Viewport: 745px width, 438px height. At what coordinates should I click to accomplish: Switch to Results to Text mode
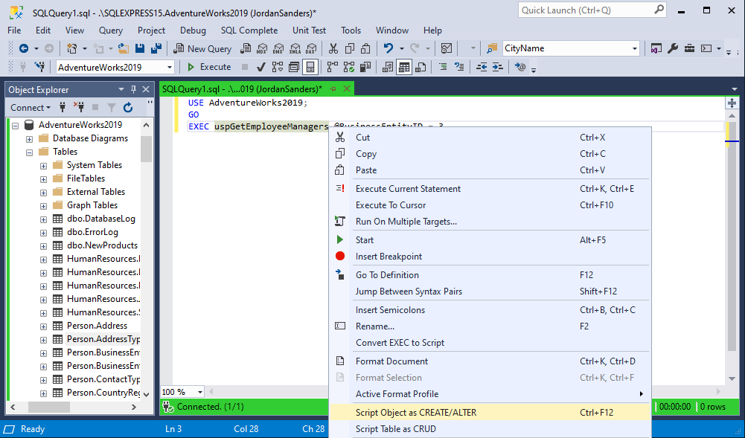pyautogui.click(x=388, y=67)
